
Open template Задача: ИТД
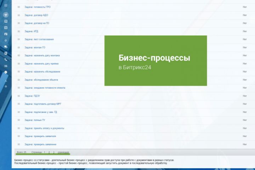pyautogui.click(x=31, y=31)
